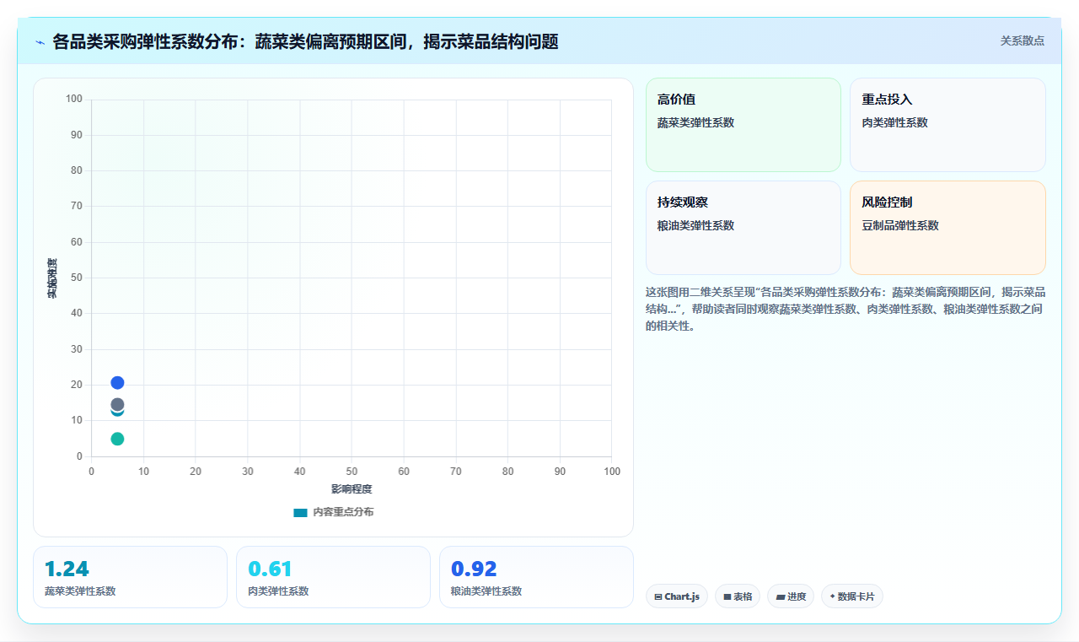1079x642 pixels.
Task: Click the chart description paragraph text
Action: (x=845, y=309)
